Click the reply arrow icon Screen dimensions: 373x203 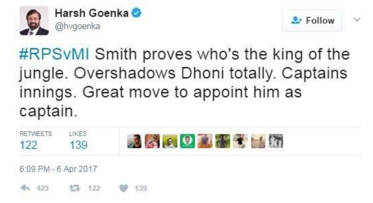pyautogui.click(x=24, y=188)
